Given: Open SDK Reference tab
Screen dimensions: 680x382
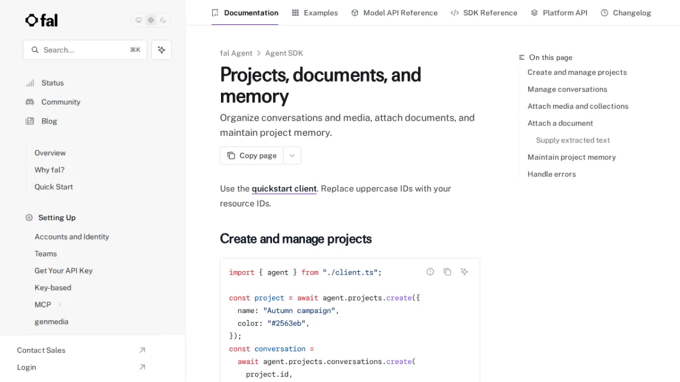Looking at the screenshot, I should [x=484, y=12].
